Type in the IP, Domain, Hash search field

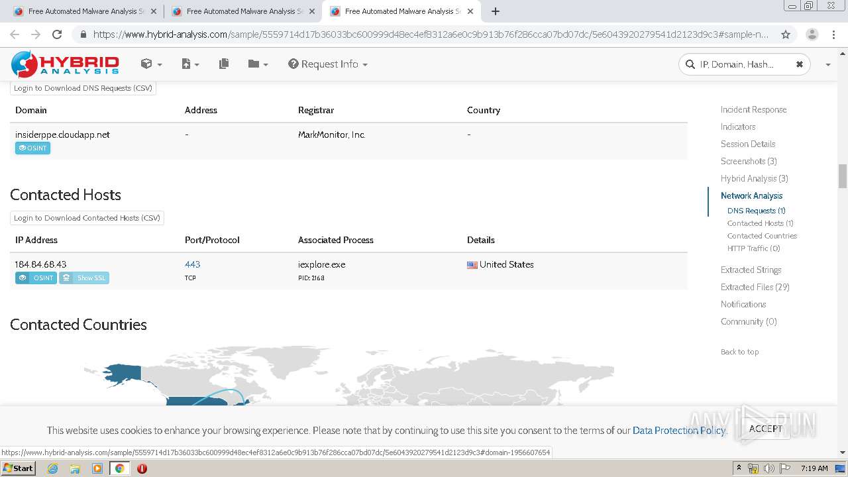737,64
